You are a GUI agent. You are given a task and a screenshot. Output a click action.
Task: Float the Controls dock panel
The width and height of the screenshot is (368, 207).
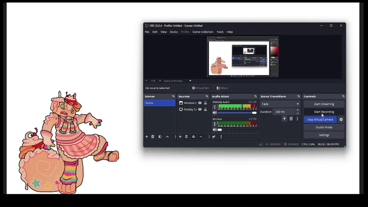pyautogui.click(x=343, y=97)
